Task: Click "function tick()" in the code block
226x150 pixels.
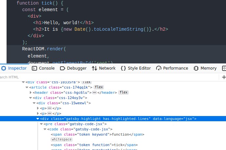Action: tap(37, 3)
